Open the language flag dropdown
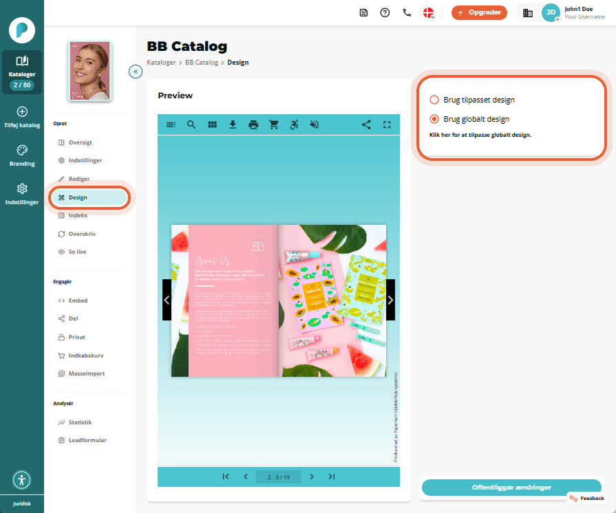Viewport: 616px width, 513px height. coord(429,13)
